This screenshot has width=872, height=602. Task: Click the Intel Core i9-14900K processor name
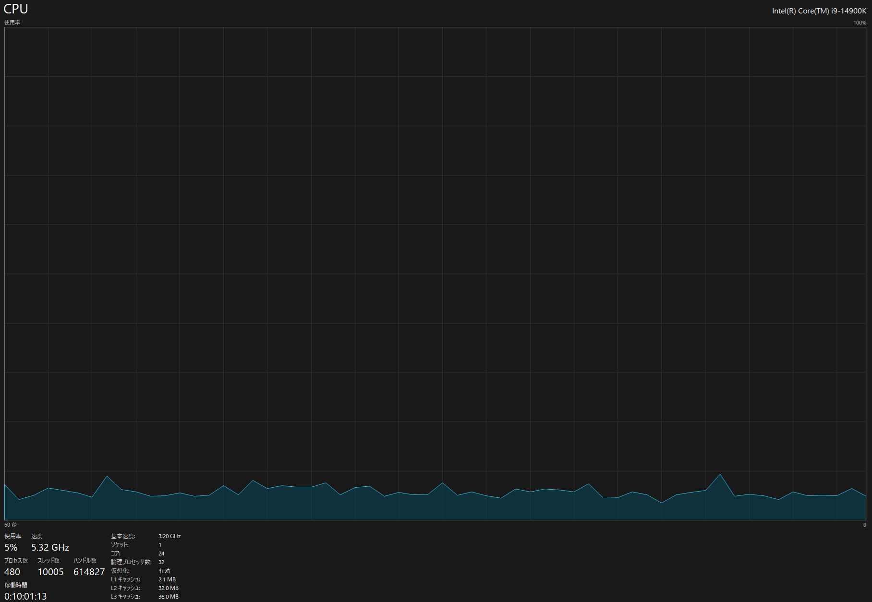[819, 11]
